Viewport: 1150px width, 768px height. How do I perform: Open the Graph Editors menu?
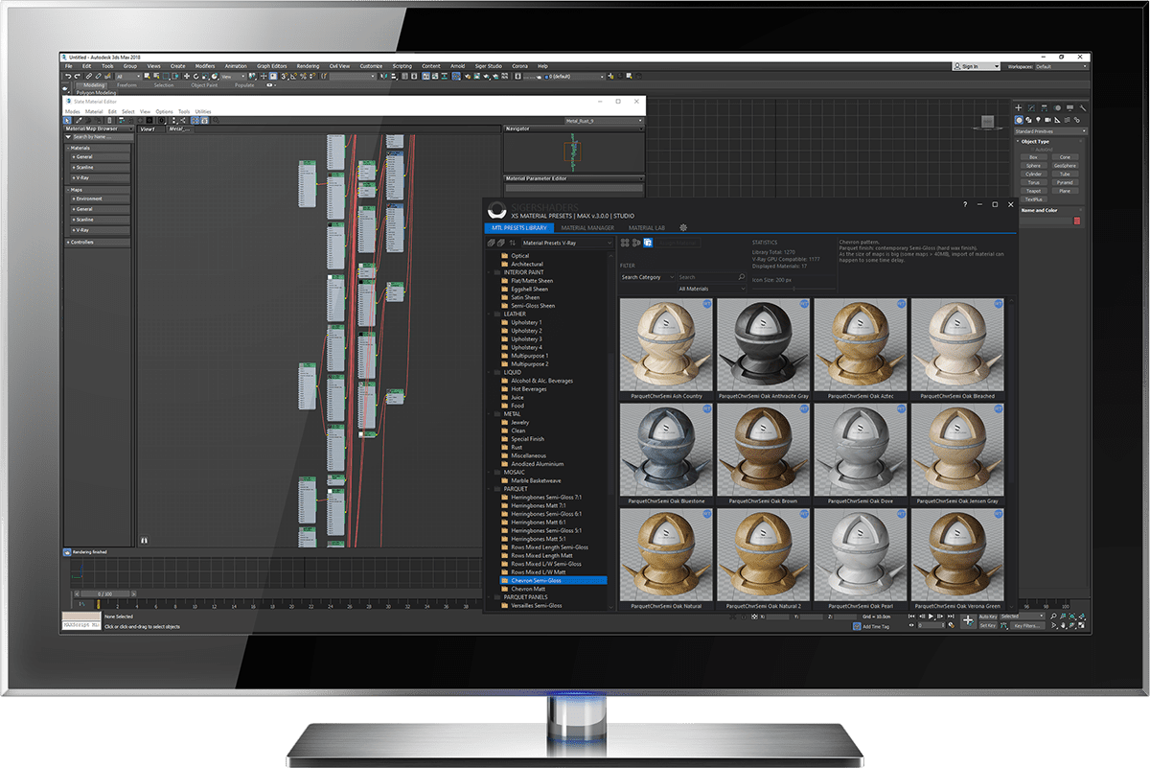click(x=271, y=66)
